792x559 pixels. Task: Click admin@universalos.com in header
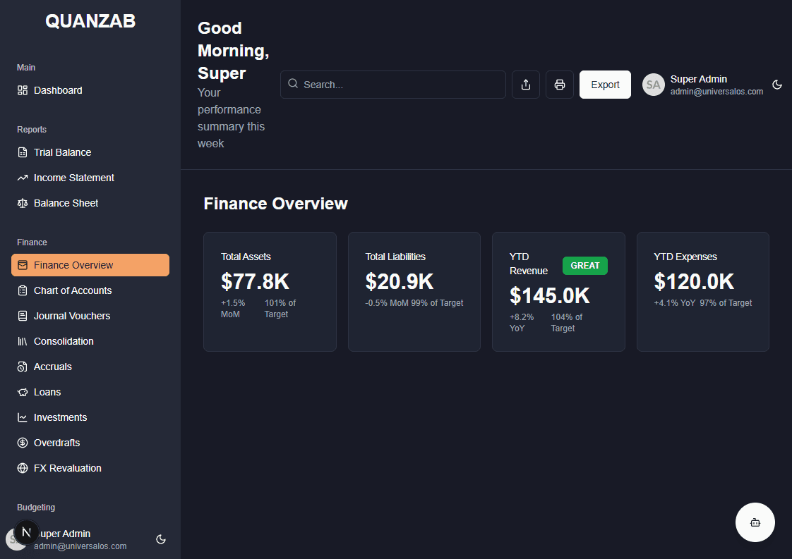(716, 92)
